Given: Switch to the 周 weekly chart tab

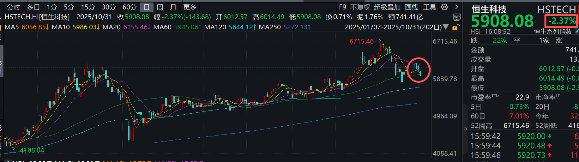Looking at the screenshot, I should 160,7.
